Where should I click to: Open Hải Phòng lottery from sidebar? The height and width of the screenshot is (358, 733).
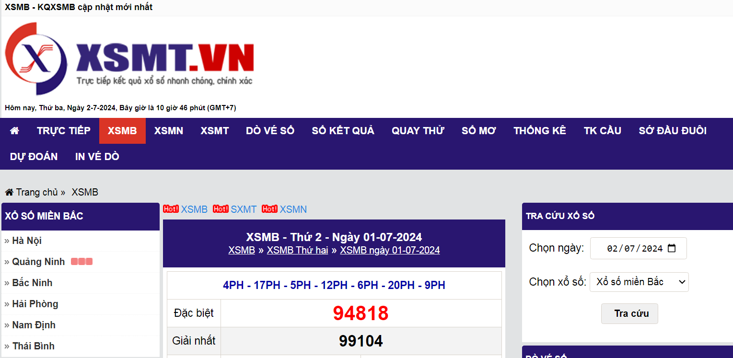tap(35, 304)
